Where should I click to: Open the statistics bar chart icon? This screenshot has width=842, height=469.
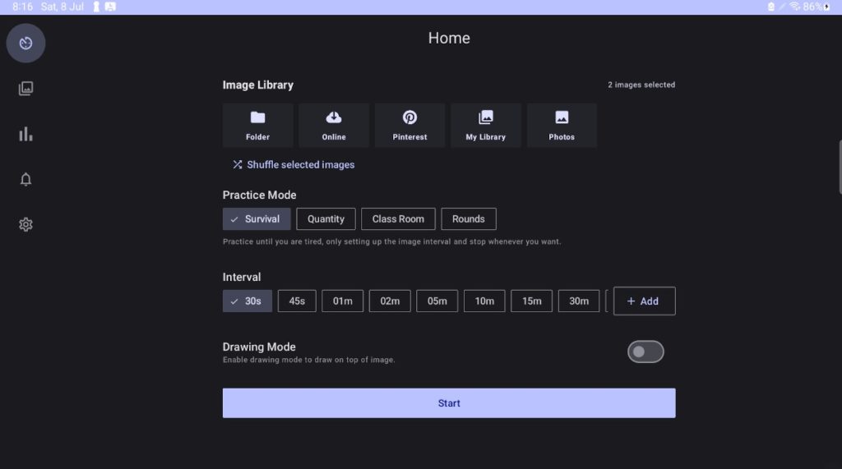tap(25, 134)
